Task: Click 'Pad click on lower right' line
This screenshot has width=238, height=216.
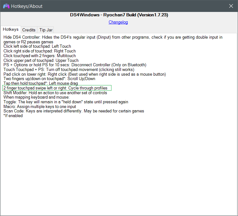Action: point(85,74)
